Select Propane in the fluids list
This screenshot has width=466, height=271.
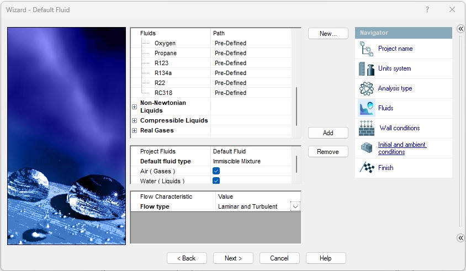(166, 53)
